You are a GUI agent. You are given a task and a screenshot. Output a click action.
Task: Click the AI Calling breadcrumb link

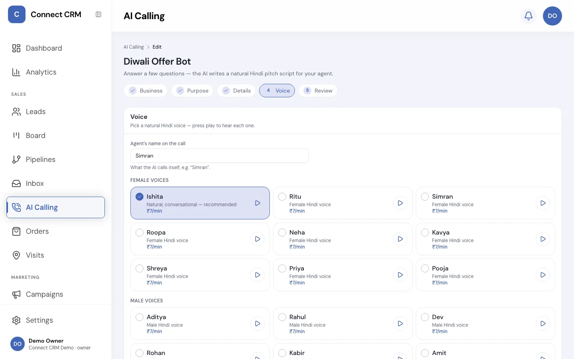[134, 47]
